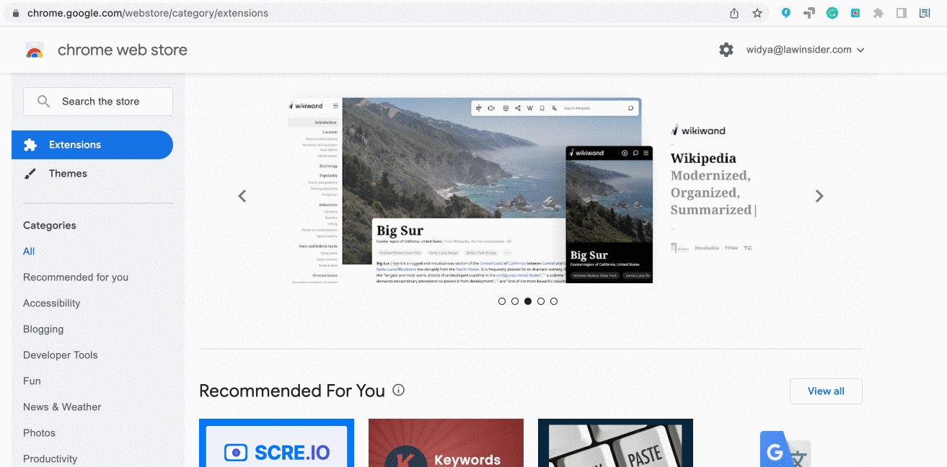Open the SCRE.IO extension card
Image resolution: width=947 pixels, height=467 pixels.
[x=276, y=443]
